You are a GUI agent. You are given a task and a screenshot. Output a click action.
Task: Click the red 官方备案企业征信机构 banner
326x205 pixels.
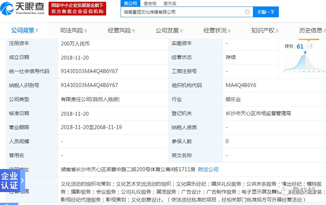(77, 9)
